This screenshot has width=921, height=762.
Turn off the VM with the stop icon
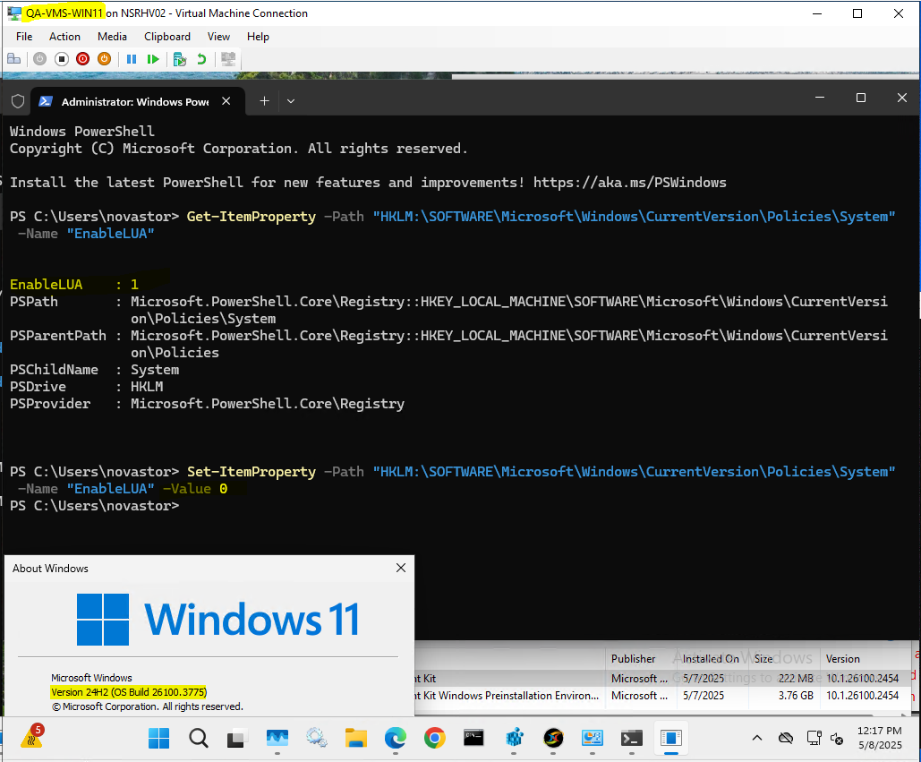coord(62,59)
